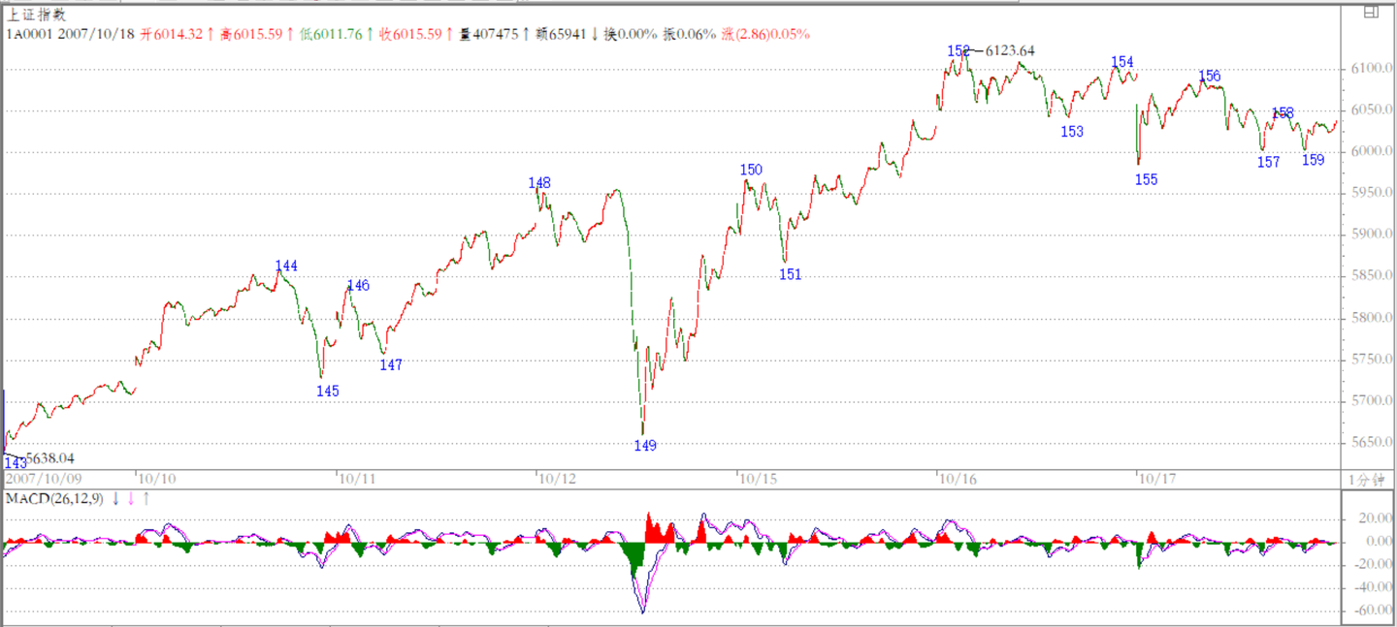Click wave marker 159 on the chart
Screen dimensions: 1397x627
[1313, 160]
